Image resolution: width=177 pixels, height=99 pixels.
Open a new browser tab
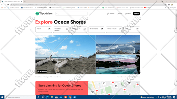click(x=25, y=2)
